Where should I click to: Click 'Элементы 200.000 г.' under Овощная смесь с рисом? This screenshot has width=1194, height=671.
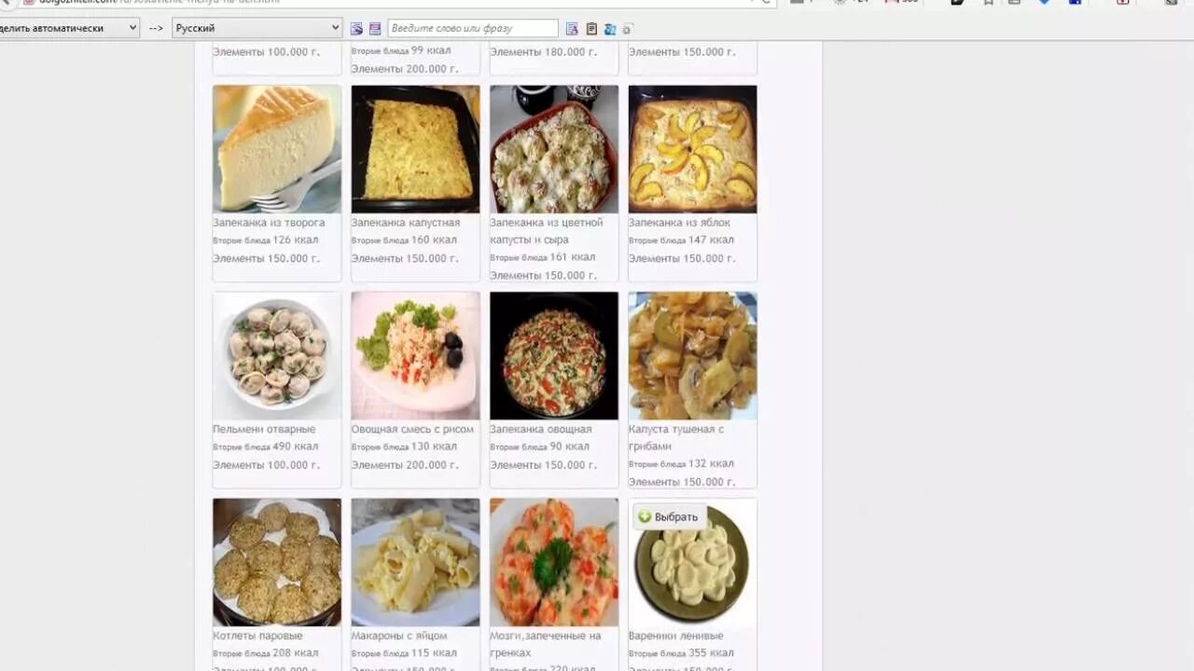(405, 465)
